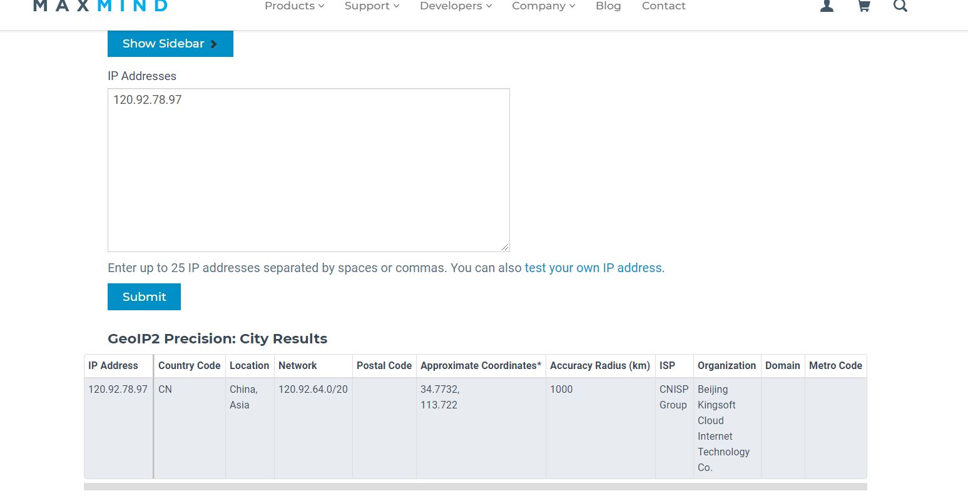Expand the Products menu

294,6
